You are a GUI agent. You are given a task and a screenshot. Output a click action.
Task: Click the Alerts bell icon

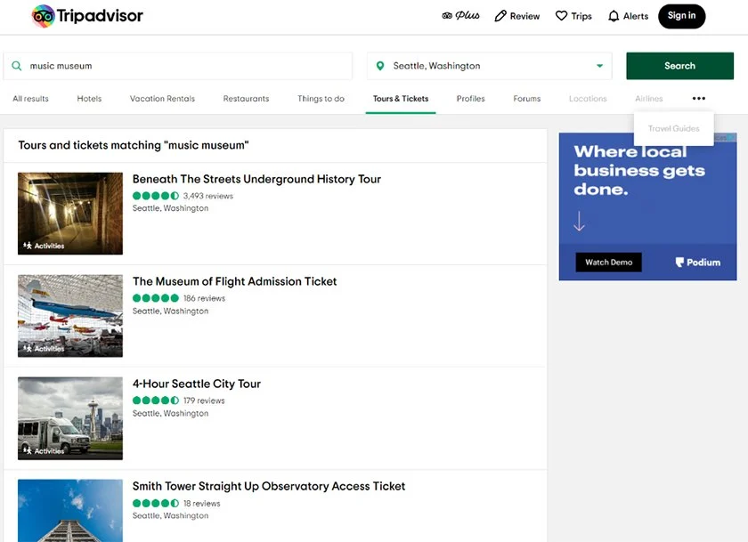tap(614, 16)
